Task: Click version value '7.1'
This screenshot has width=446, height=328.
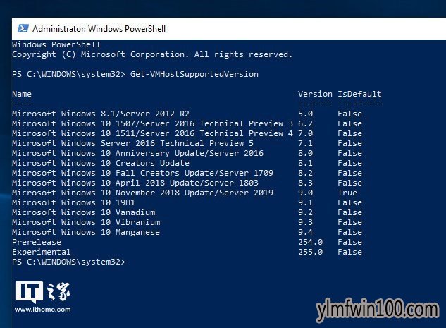Action: 306,143
